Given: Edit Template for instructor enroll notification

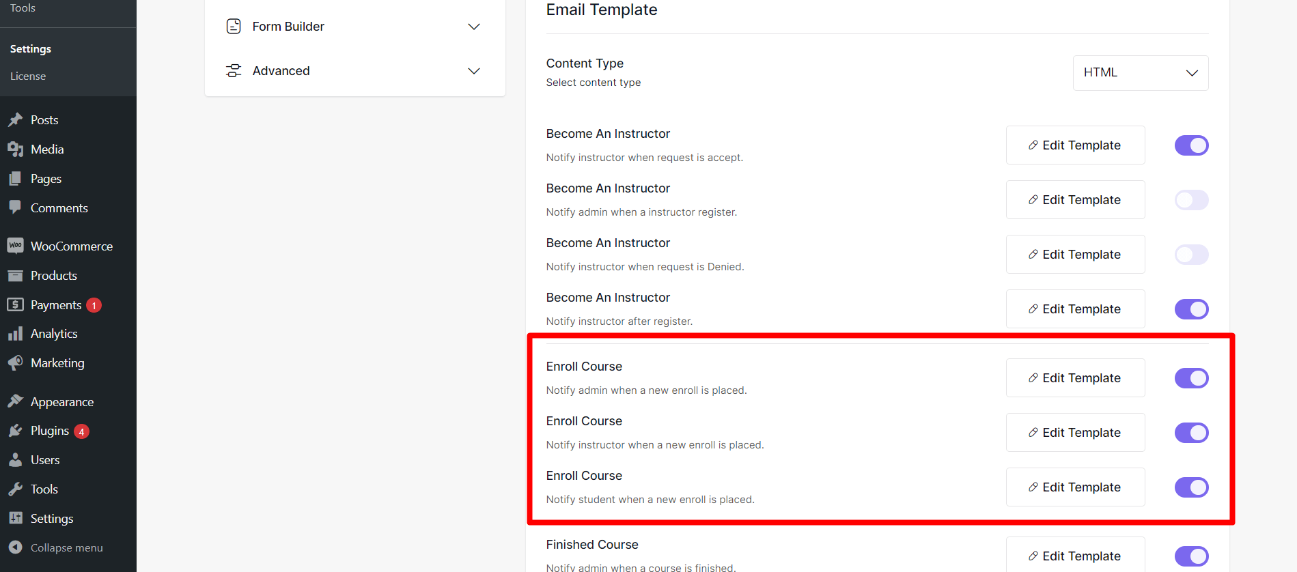Looking at the screenshot, I should click(x=1075, y=432).
